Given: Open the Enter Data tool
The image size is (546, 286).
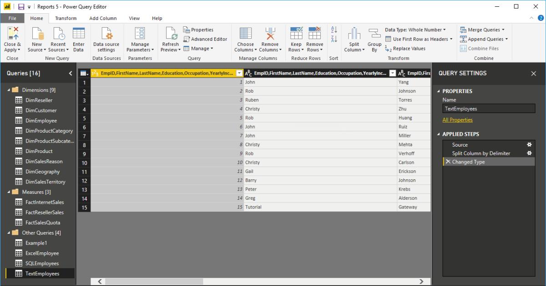Looking at the screenshot, I should pyautogui.click(x=79, y=34).
